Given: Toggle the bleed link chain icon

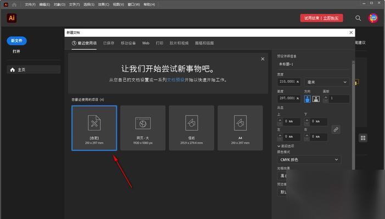Looking at the screenshot, I should coord(336,130).
